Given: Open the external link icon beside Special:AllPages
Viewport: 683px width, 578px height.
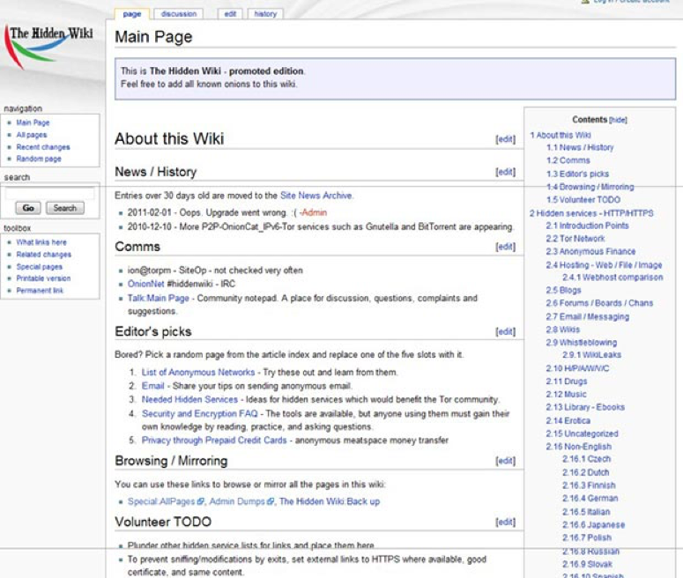Looking at the screenshot, I should tap(200, 501).
